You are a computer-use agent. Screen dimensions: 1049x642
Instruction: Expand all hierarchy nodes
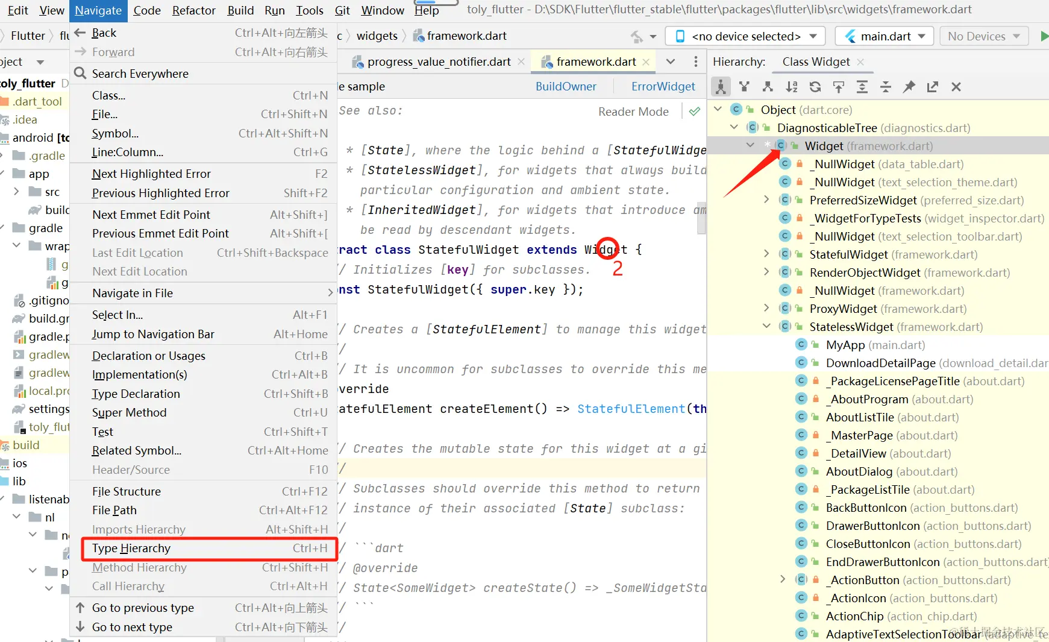point(862,87)
